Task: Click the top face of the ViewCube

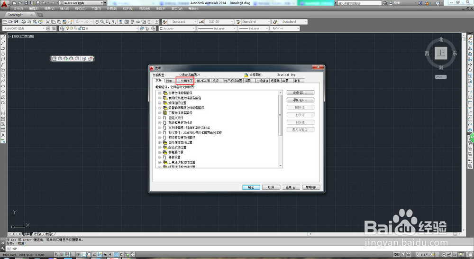Action: [441, 54]
